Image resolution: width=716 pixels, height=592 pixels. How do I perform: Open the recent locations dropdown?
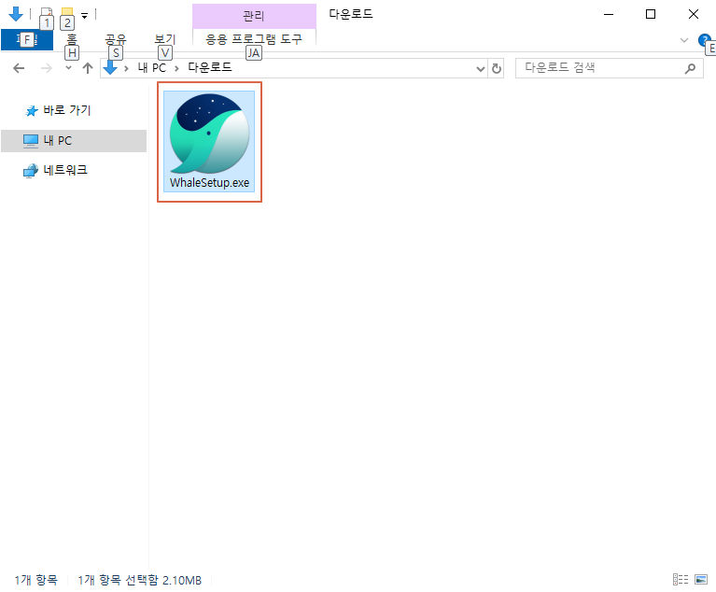(x=68, y=68)
